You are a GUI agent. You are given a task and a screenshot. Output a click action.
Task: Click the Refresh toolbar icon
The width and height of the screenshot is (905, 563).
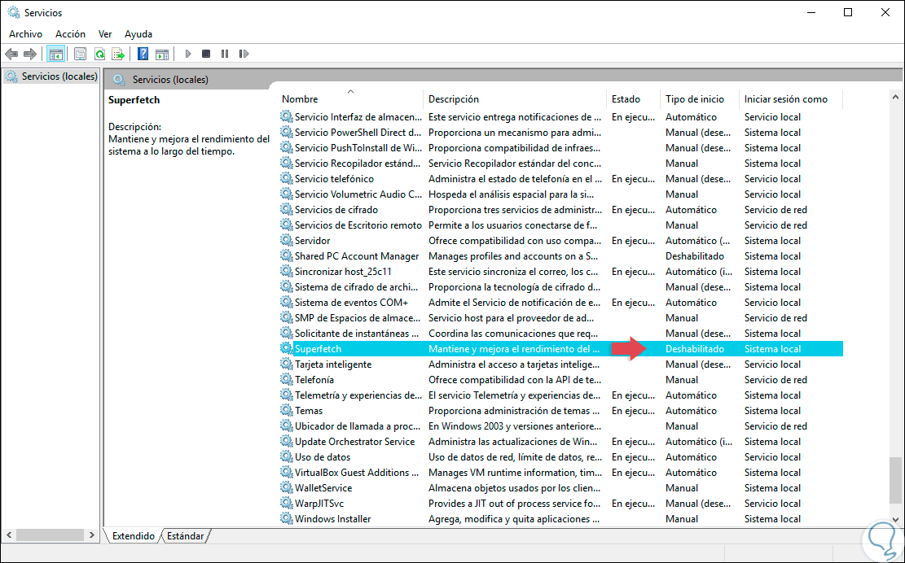(100, 55)
